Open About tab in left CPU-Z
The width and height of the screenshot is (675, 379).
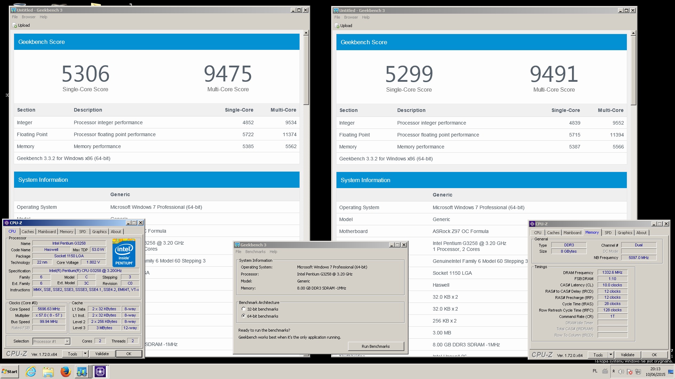[x=116, y=232]
